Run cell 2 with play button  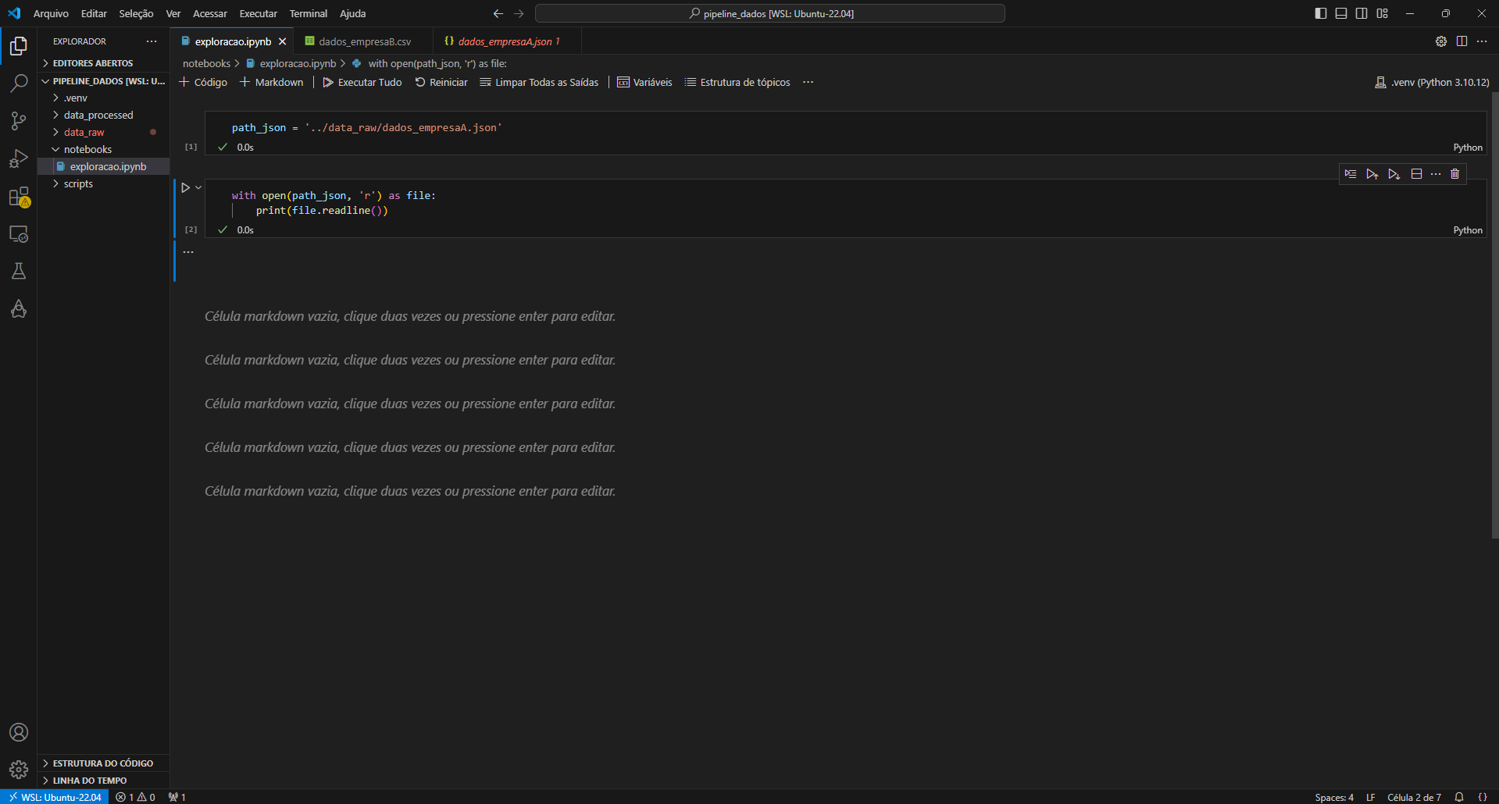point(186,187)
